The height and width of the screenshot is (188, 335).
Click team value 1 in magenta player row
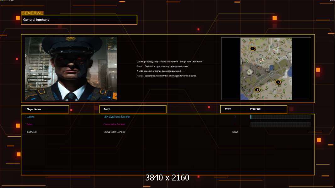pyautogui.click(x=235, y=124)
